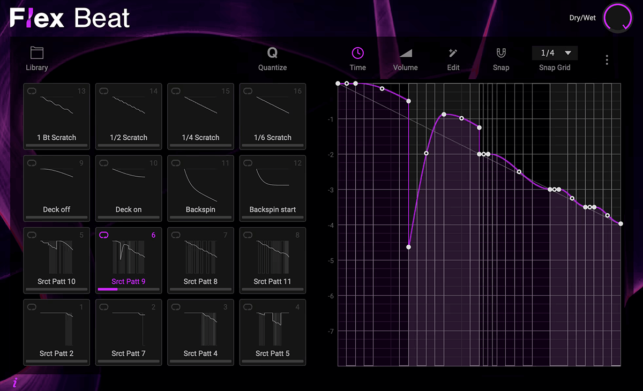Click the info icon at bottom left

tap(15, 382)
